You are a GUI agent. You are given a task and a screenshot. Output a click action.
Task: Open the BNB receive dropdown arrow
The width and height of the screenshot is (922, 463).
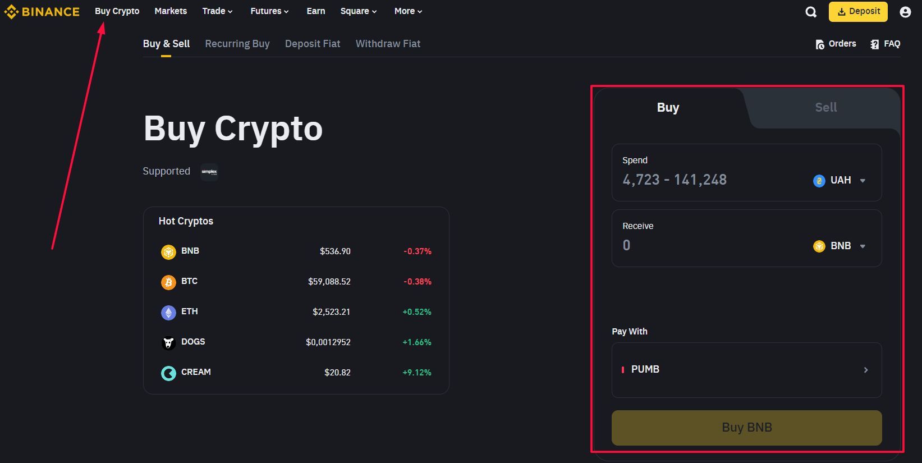[863, 246]
